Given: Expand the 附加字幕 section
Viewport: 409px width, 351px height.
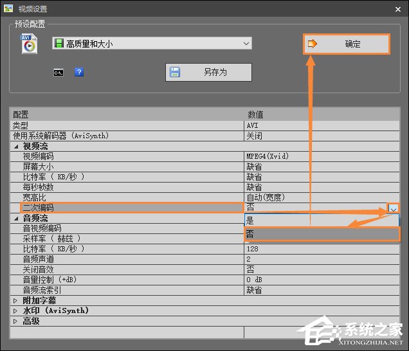Looking at the screenshot, I should click(x=15, y=301).
